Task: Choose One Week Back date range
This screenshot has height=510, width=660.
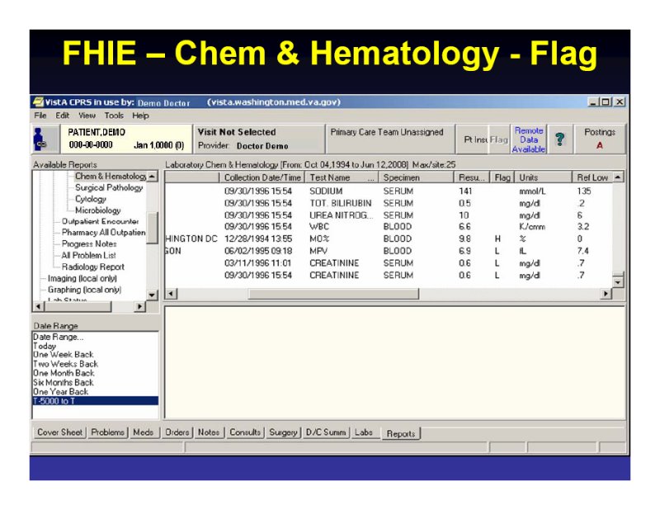Action: (96, 355)
